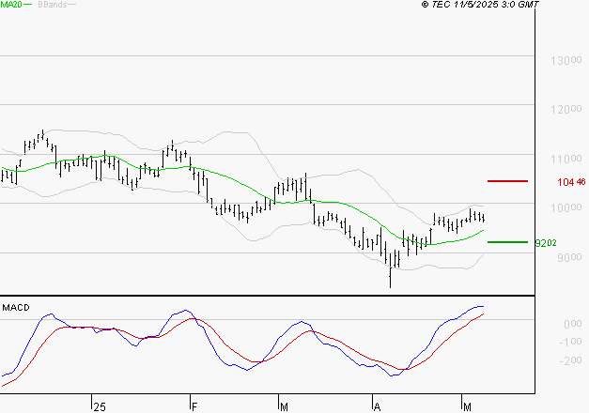Viewport: 589px width, 413px height.
Task: Click the last 'M' May marker on axis
Action: point(468,405)
